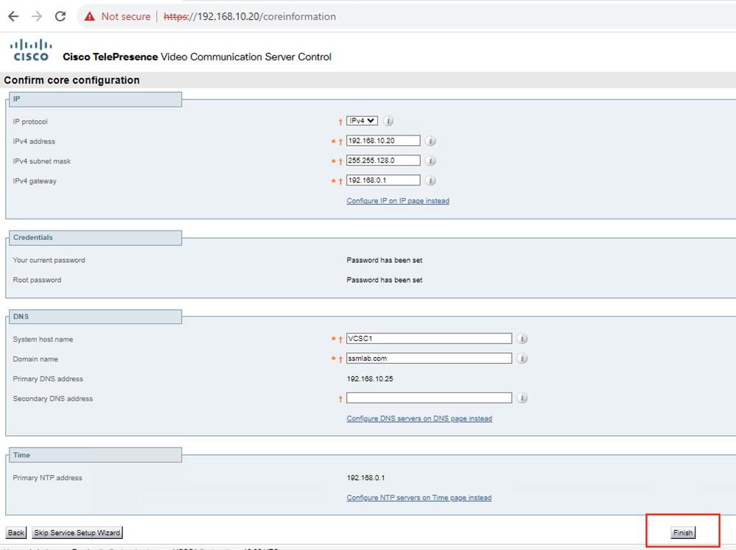Image resolution: width=736 pixels, height=550 pixels.
Task: Click the Back button
Action: pyautogui.click(x=16, y=532)
